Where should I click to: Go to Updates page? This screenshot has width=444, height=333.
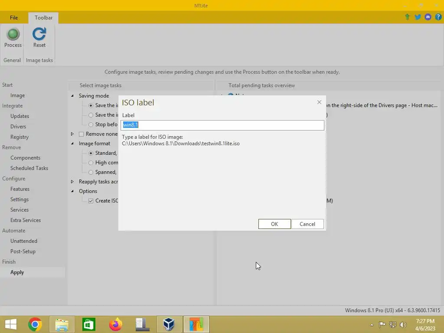coord(20,116)
